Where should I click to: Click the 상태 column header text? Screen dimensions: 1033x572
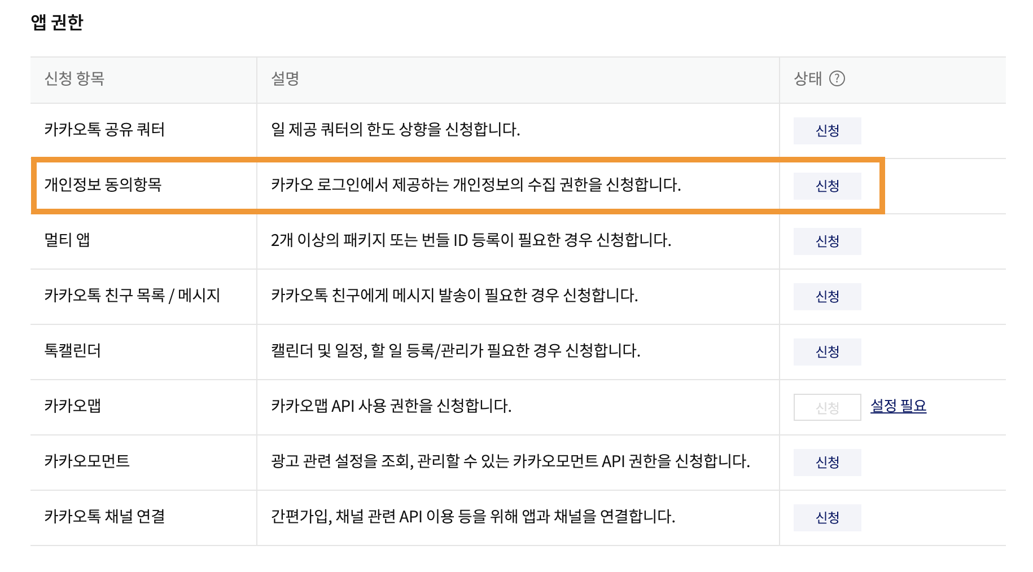(808, 79)
